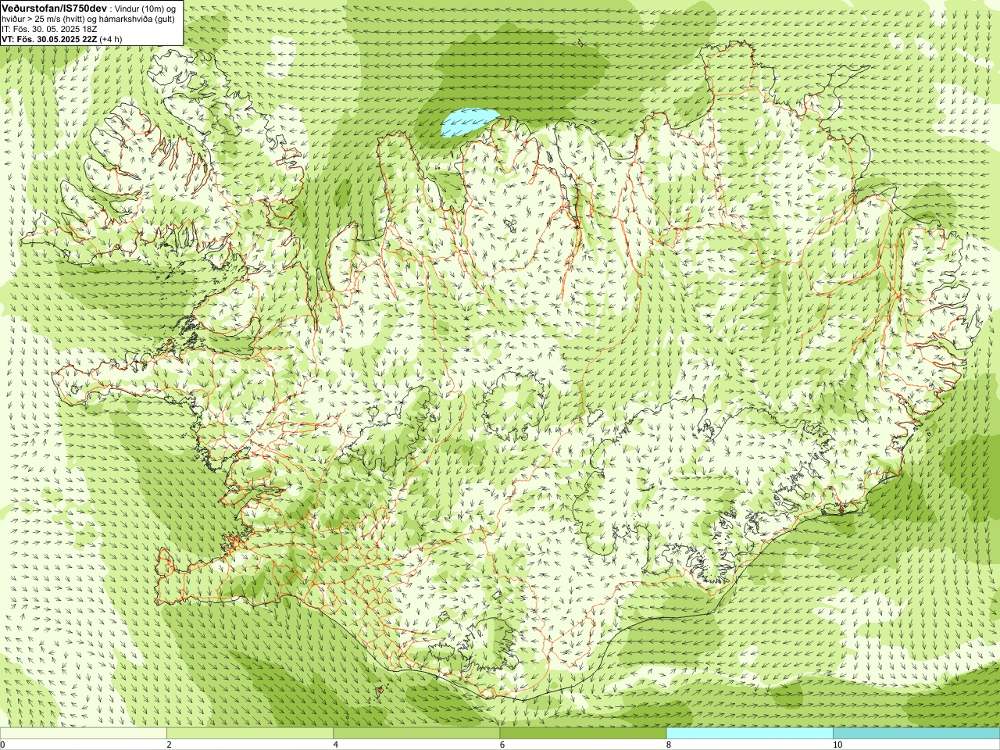
Task: Click the 8–10 m/s cyan legend band
Action: coord(750,734)
